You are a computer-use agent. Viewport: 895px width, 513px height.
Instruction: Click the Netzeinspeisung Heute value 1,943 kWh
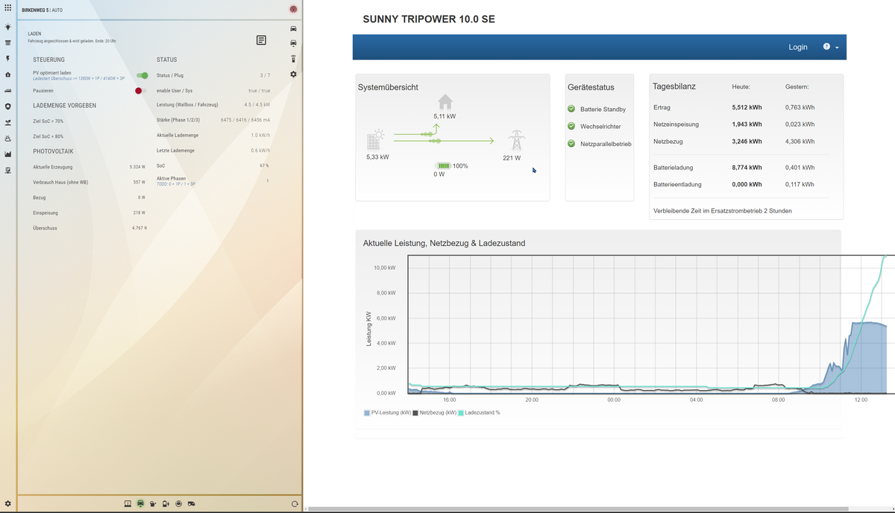click(x=747, y=125)
